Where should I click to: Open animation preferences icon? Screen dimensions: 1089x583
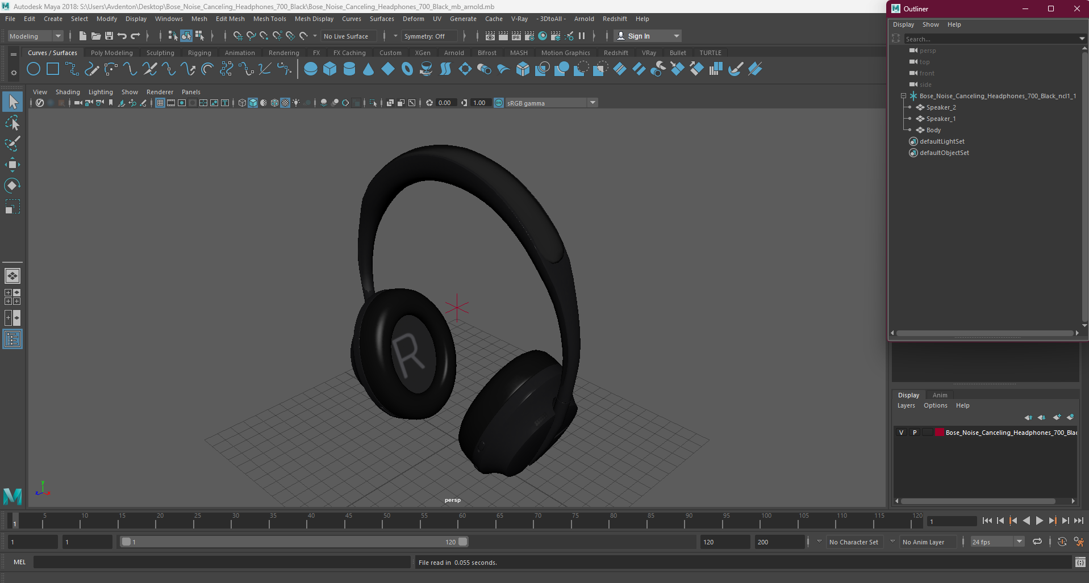[1079, 542]
